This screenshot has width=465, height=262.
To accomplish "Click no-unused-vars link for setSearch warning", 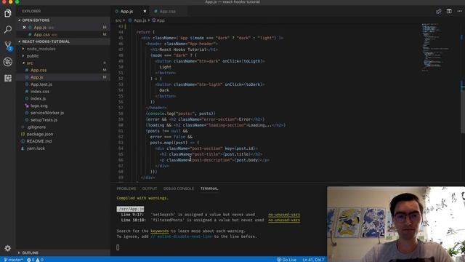I will click(284, 215).
